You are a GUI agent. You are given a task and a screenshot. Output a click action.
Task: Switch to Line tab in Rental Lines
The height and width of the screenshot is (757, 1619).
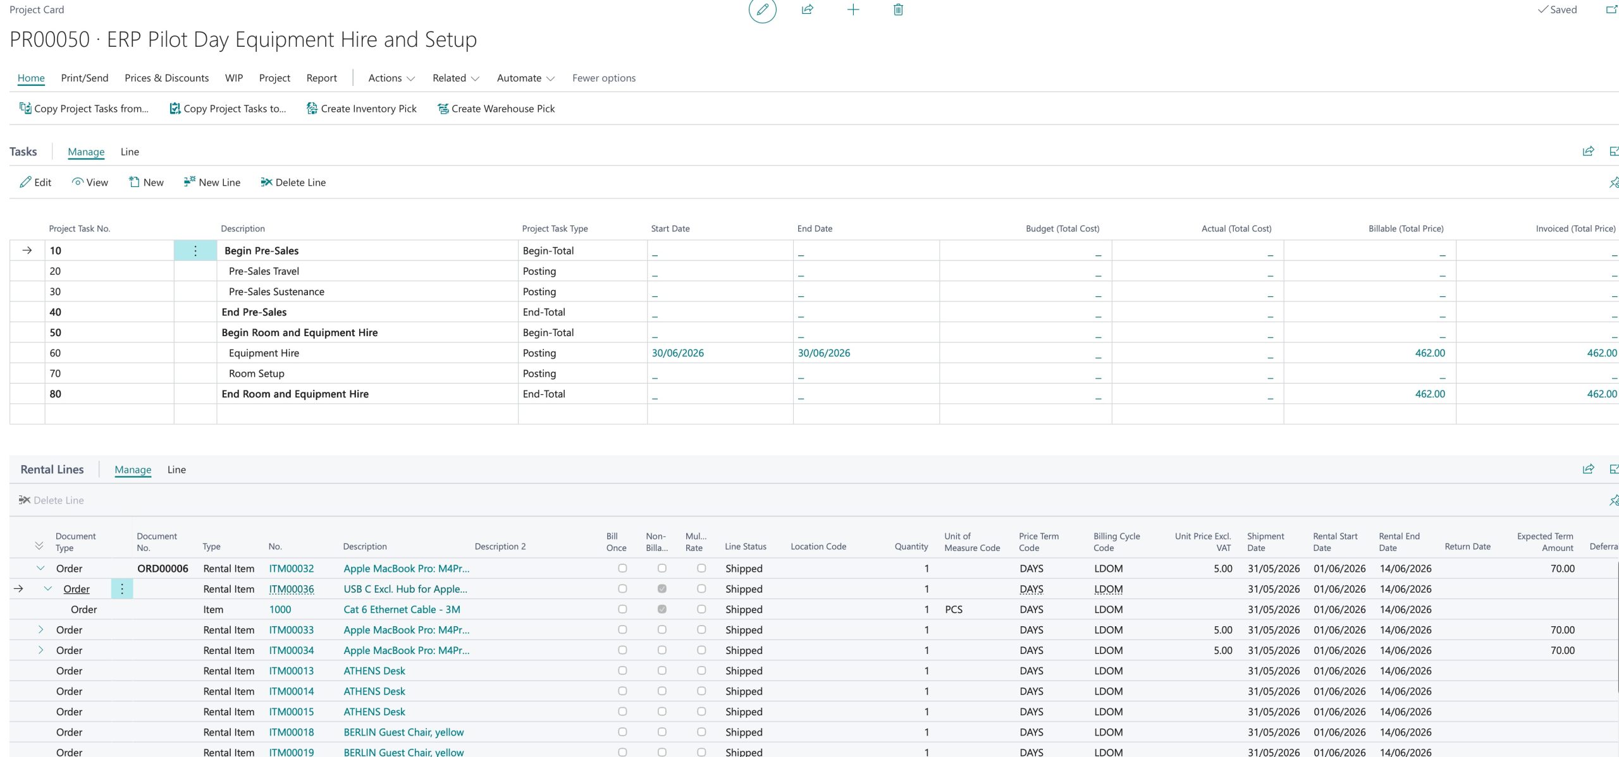click(x=176, y=470)
